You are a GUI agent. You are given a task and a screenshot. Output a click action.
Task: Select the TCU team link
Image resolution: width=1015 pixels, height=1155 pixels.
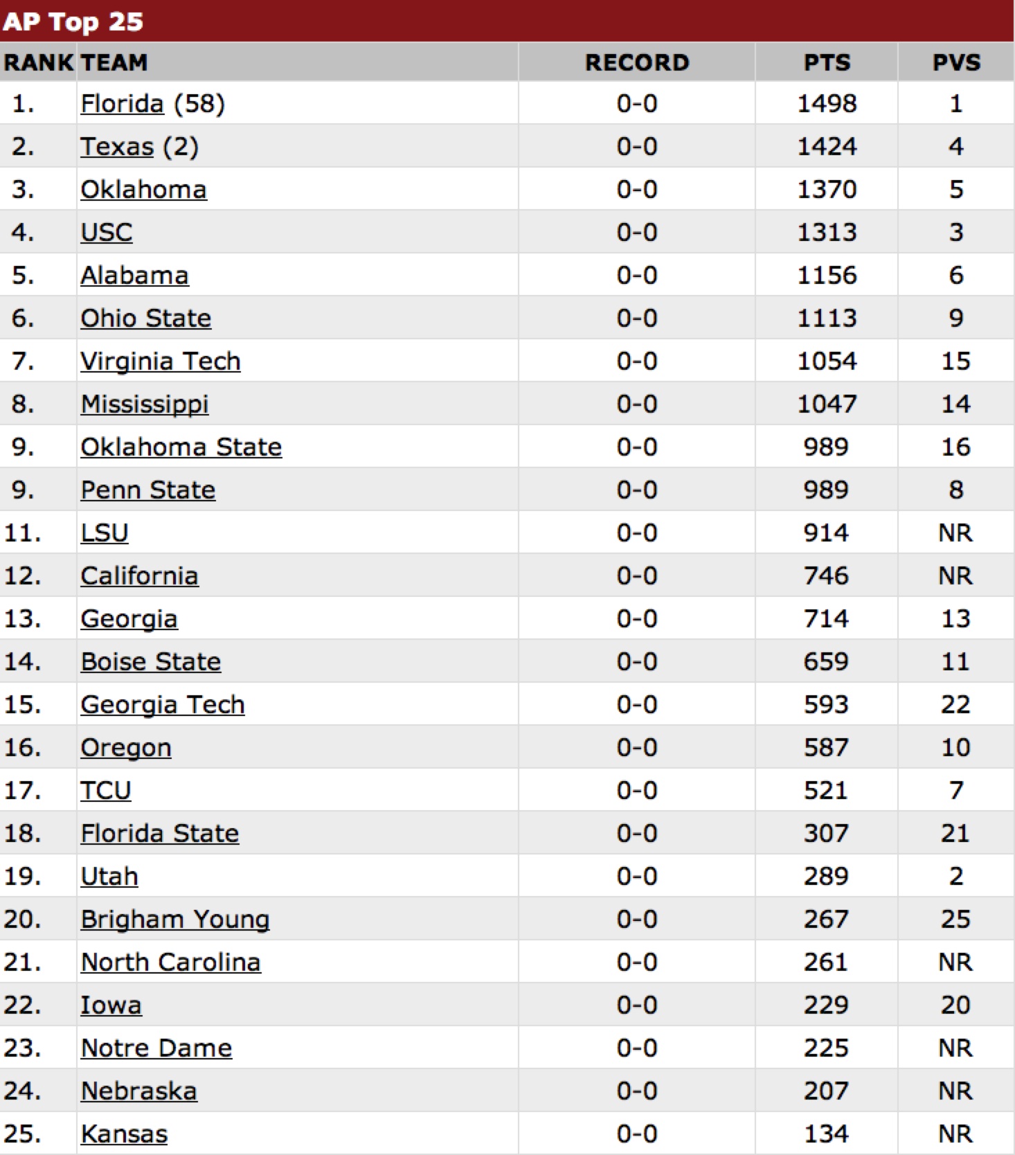(105, 790)
